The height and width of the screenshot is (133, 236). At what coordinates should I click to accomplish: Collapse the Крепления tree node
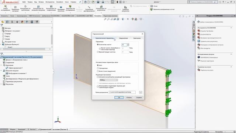coord(1,65)
